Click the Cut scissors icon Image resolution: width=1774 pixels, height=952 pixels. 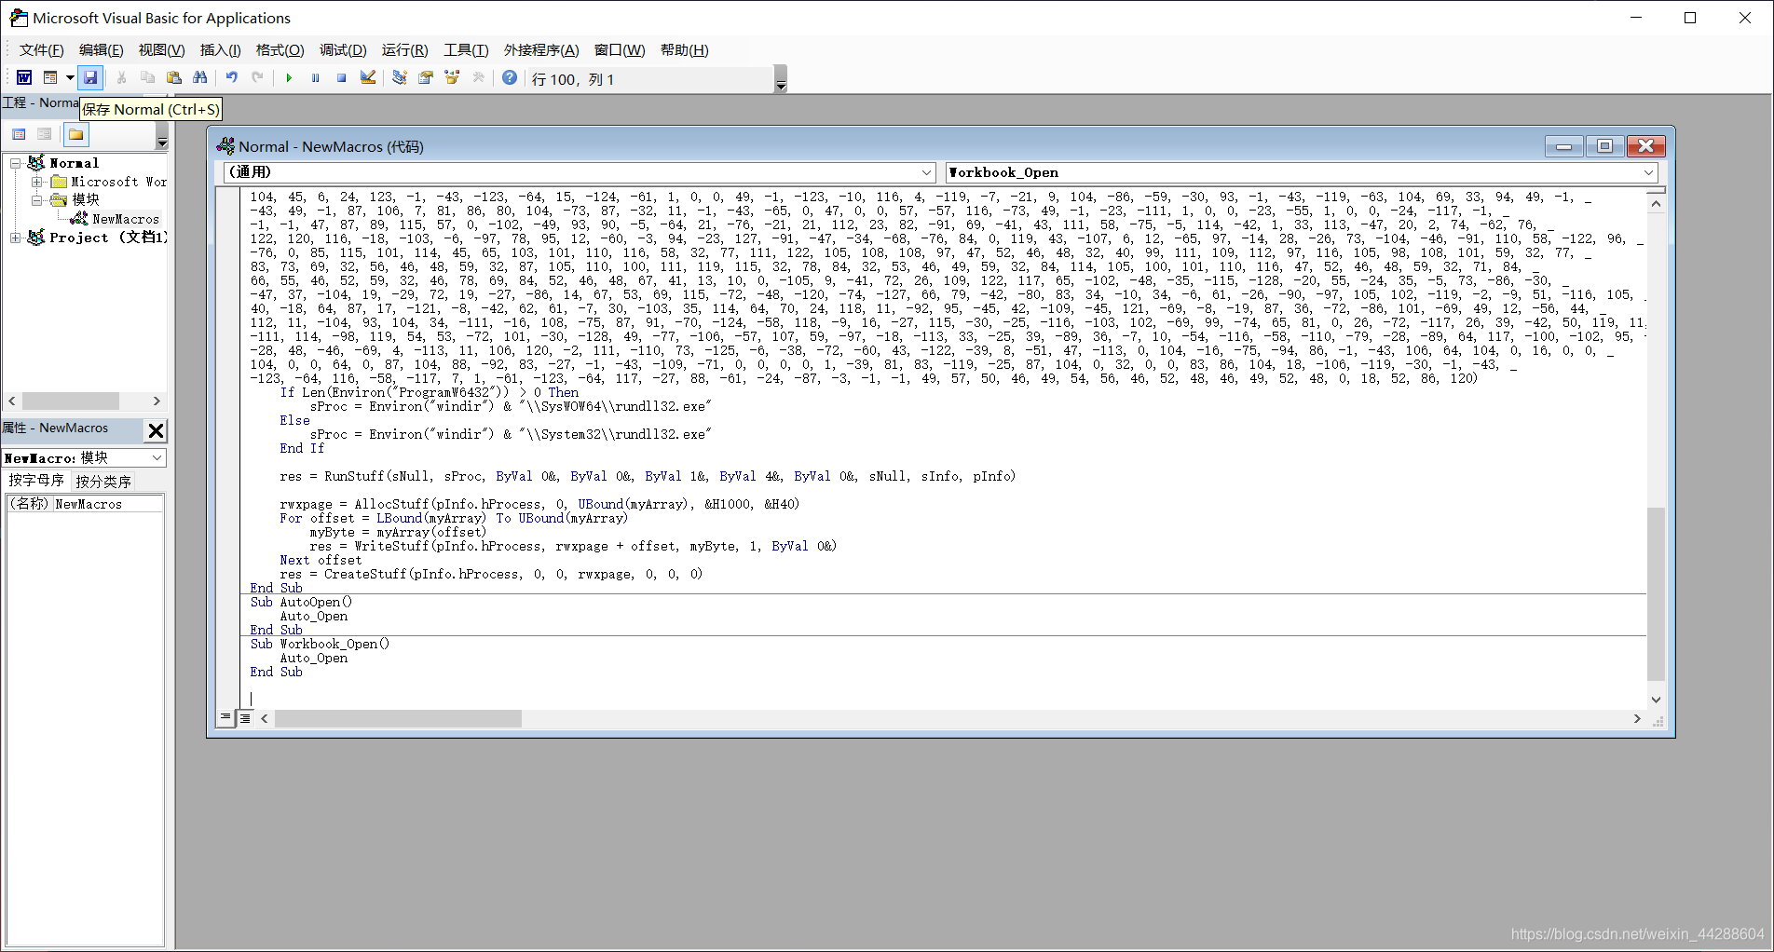(121, 78)
